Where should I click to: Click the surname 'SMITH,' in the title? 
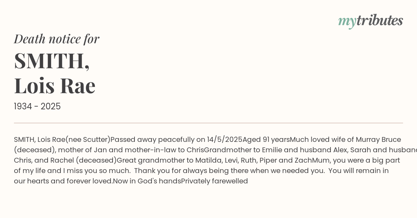52,61
